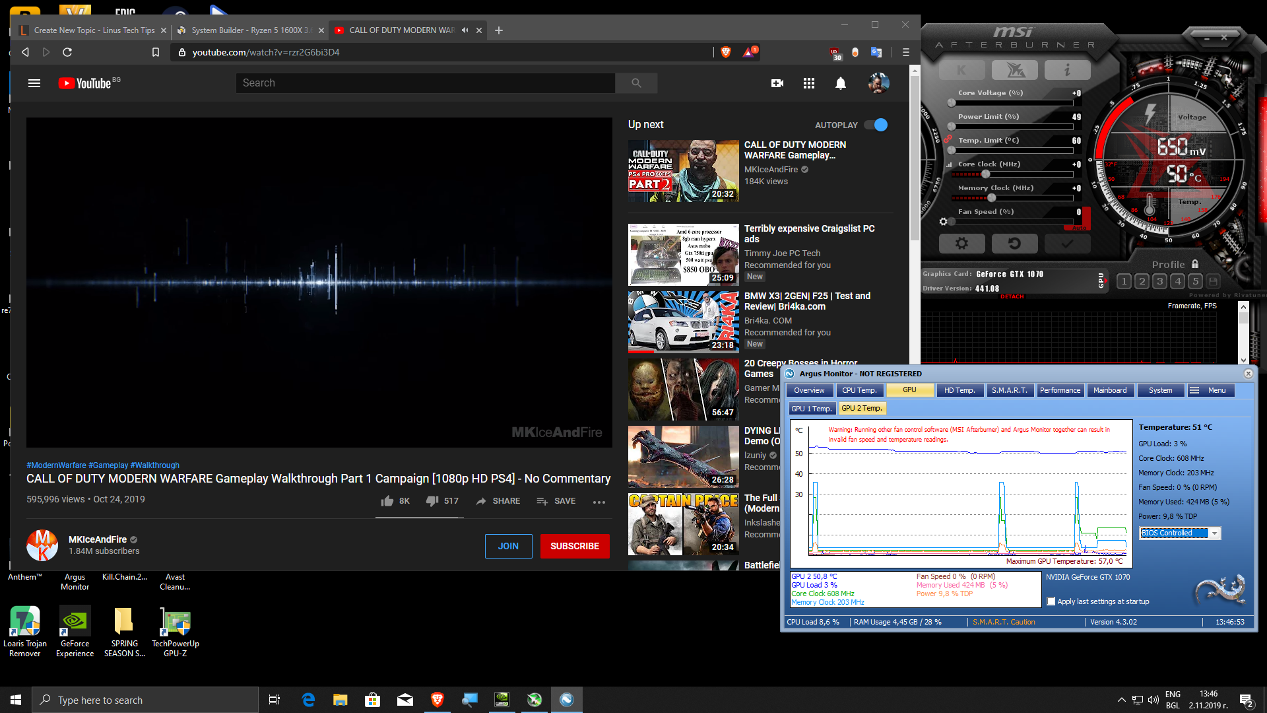The image size is (1267, 713).
Task: Focus the YouTube Search input field
Action: [426, 83]
